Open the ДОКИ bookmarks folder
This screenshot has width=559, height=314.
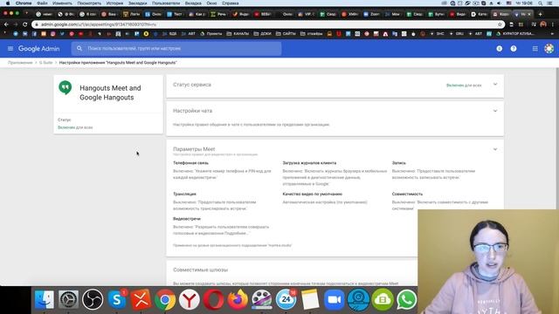262,34
